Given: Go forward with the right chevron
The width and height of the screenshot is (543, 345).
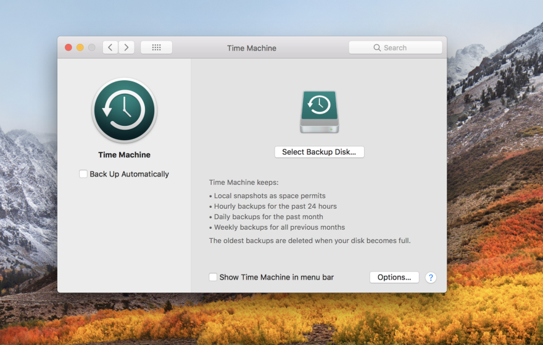Looking at the screenshot, I should pos(126,48).
